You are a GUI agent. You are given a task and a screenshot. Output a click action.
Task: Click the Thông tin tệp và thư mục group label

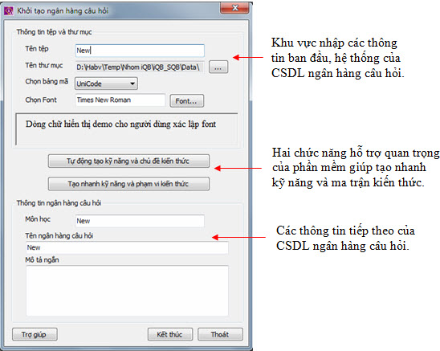pos(54,32)
